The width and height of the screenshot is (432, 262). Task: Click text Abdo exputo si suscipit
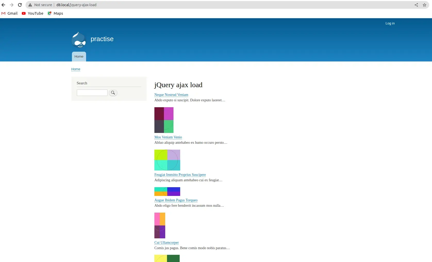coord(171,100)
